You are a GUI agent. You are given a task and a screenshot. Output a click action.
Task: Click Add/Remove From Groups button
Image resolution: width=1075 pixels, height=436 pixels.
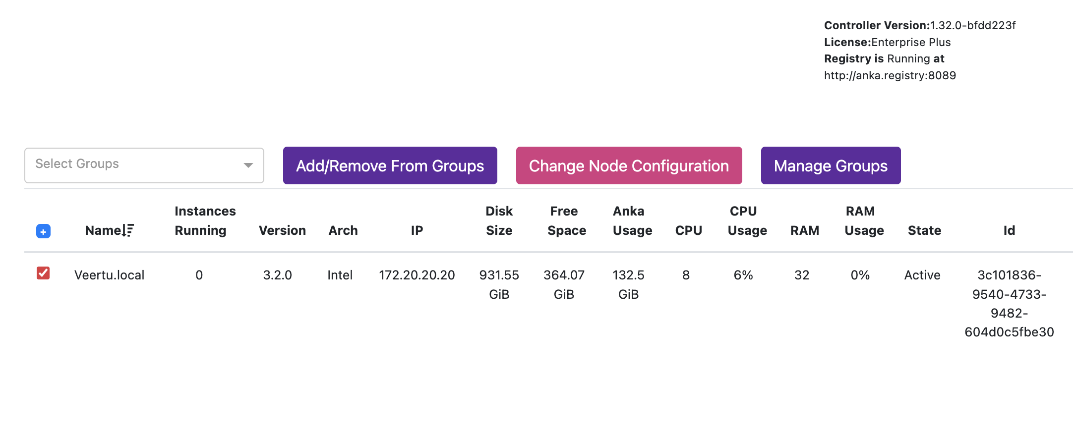390,165
